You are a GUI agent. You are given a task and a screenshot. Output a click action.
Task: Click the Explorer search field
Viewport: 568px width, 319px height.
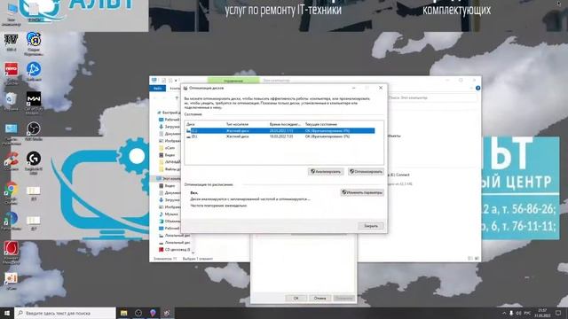click(432, 97)
